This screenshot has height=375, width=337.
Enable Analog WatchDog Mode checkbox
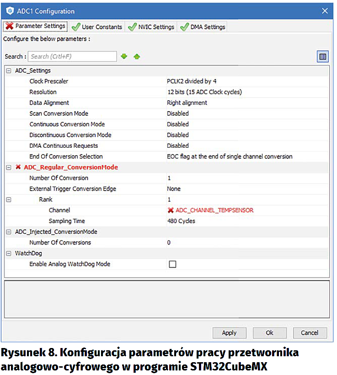tap(172, 264)
